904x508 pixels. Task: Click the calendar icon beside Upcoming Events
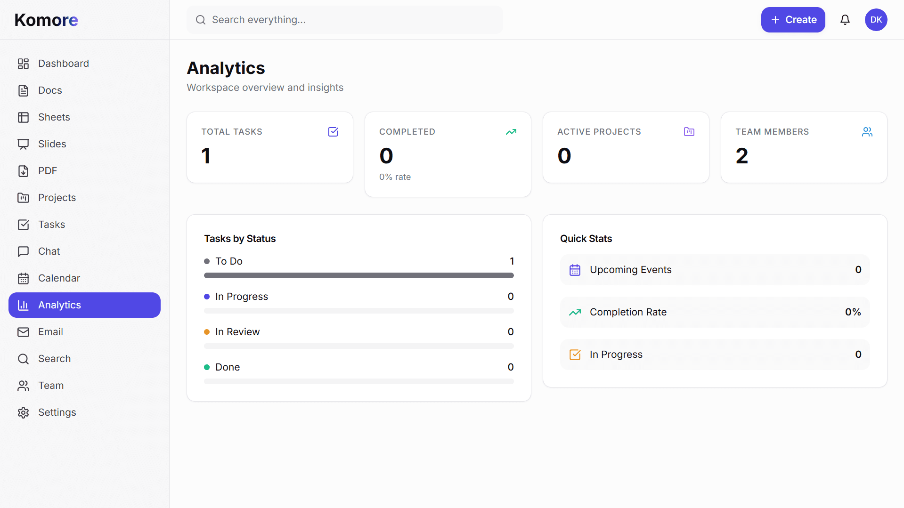pyautogui.click(x=575, y=270)
